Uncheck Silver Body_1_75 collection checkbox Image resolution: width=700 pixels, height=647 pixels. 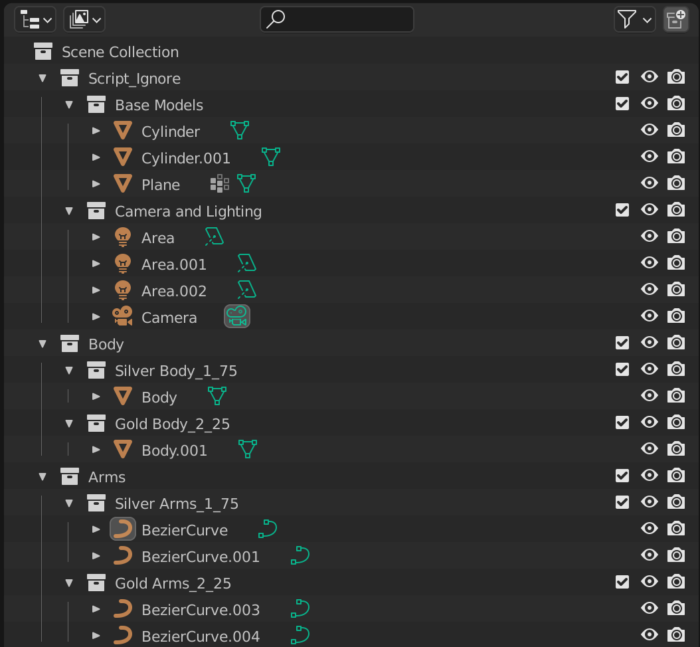(622, 369)
